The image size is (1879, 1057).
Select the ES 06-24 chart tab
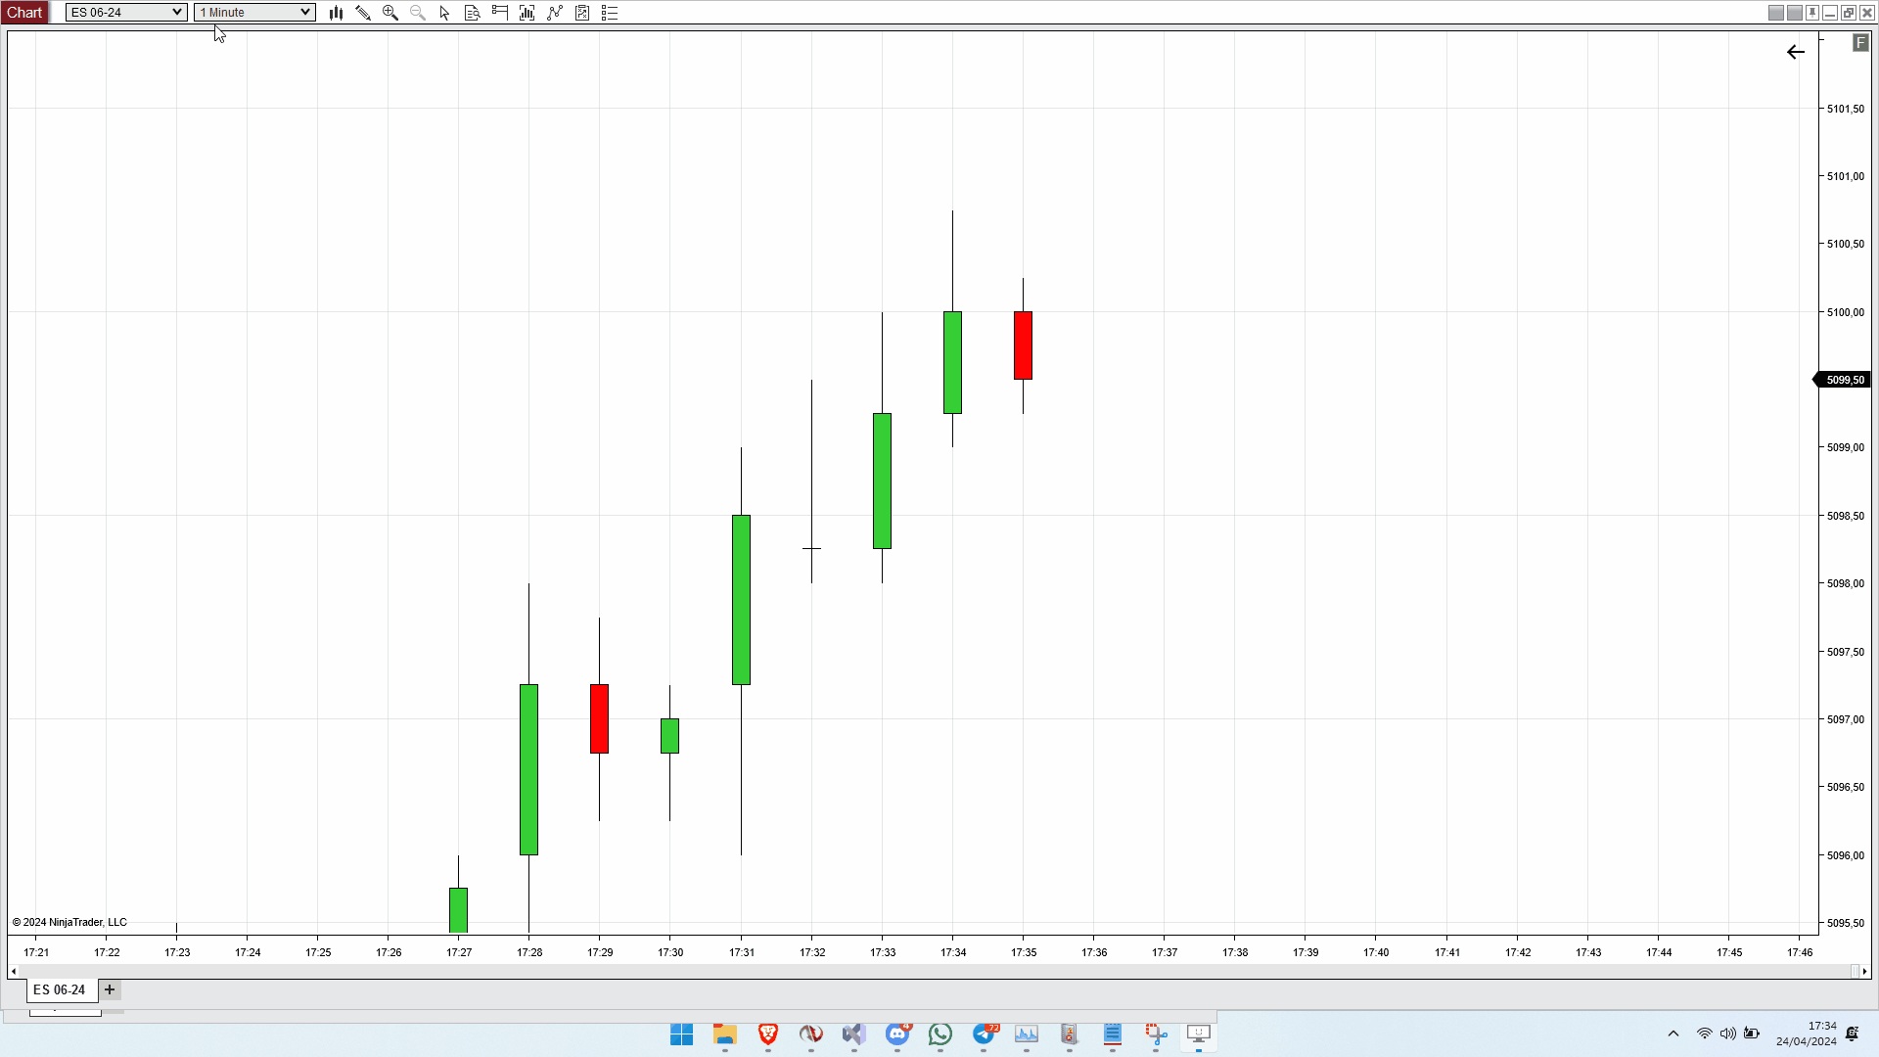(x=60, y=989)
